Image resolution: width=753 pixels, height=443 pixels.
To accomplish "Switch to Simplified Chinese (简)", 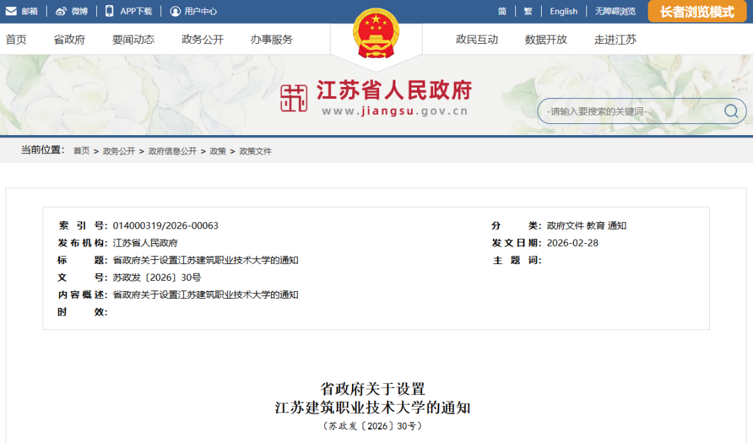I will click(x=502, y=11).
